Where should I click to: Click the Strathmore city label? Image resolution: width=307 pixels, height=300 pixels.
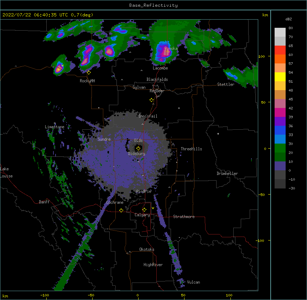coord(184,217)
